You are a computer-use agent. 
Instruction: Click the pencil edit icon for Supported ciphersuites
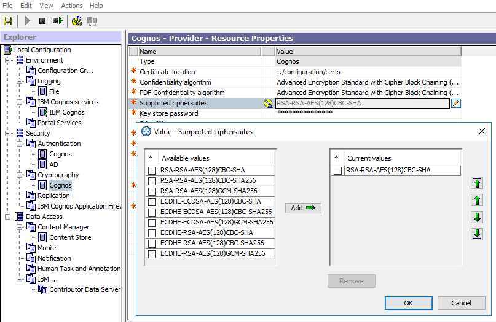pyautogui.click(x=456, y=103)
